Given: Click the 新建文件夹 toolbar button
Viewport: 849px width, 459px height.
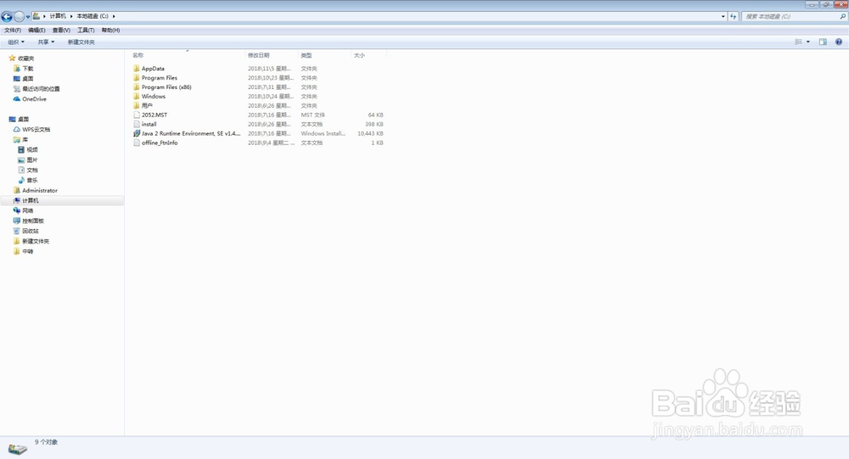Looking at the screenshot, I should [82, 42].
